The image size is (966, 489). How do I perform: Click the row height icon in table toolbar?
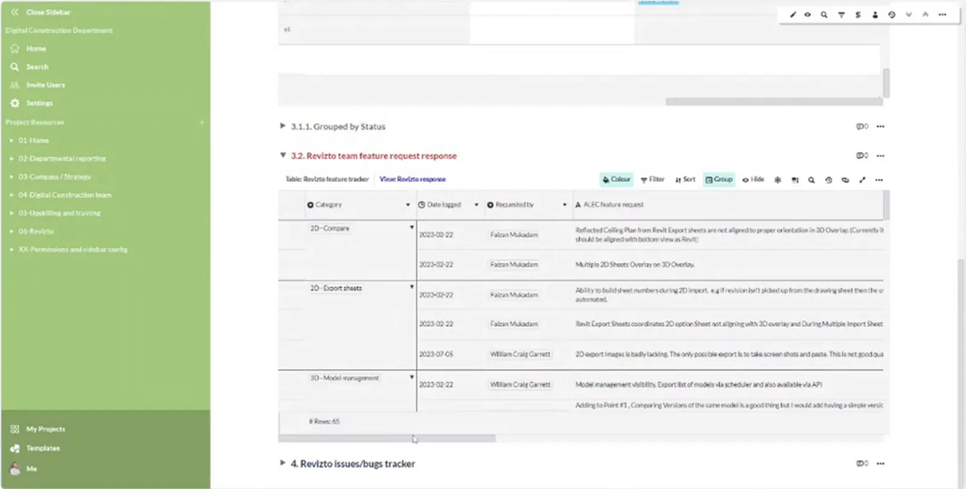795,180
